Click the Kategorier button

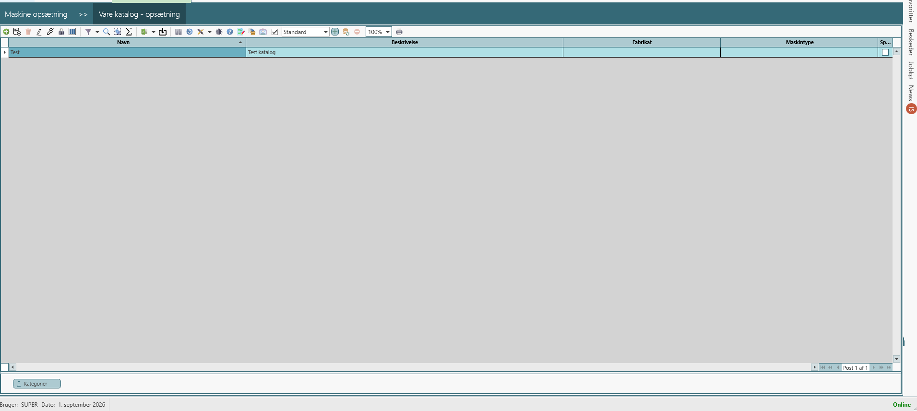(x=37, y=384)
